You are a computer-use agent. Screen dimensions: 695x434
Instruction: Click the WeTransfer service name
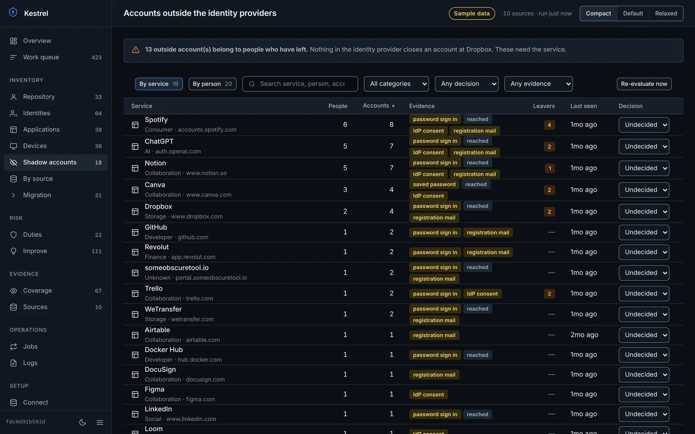(x=163, y=309)
